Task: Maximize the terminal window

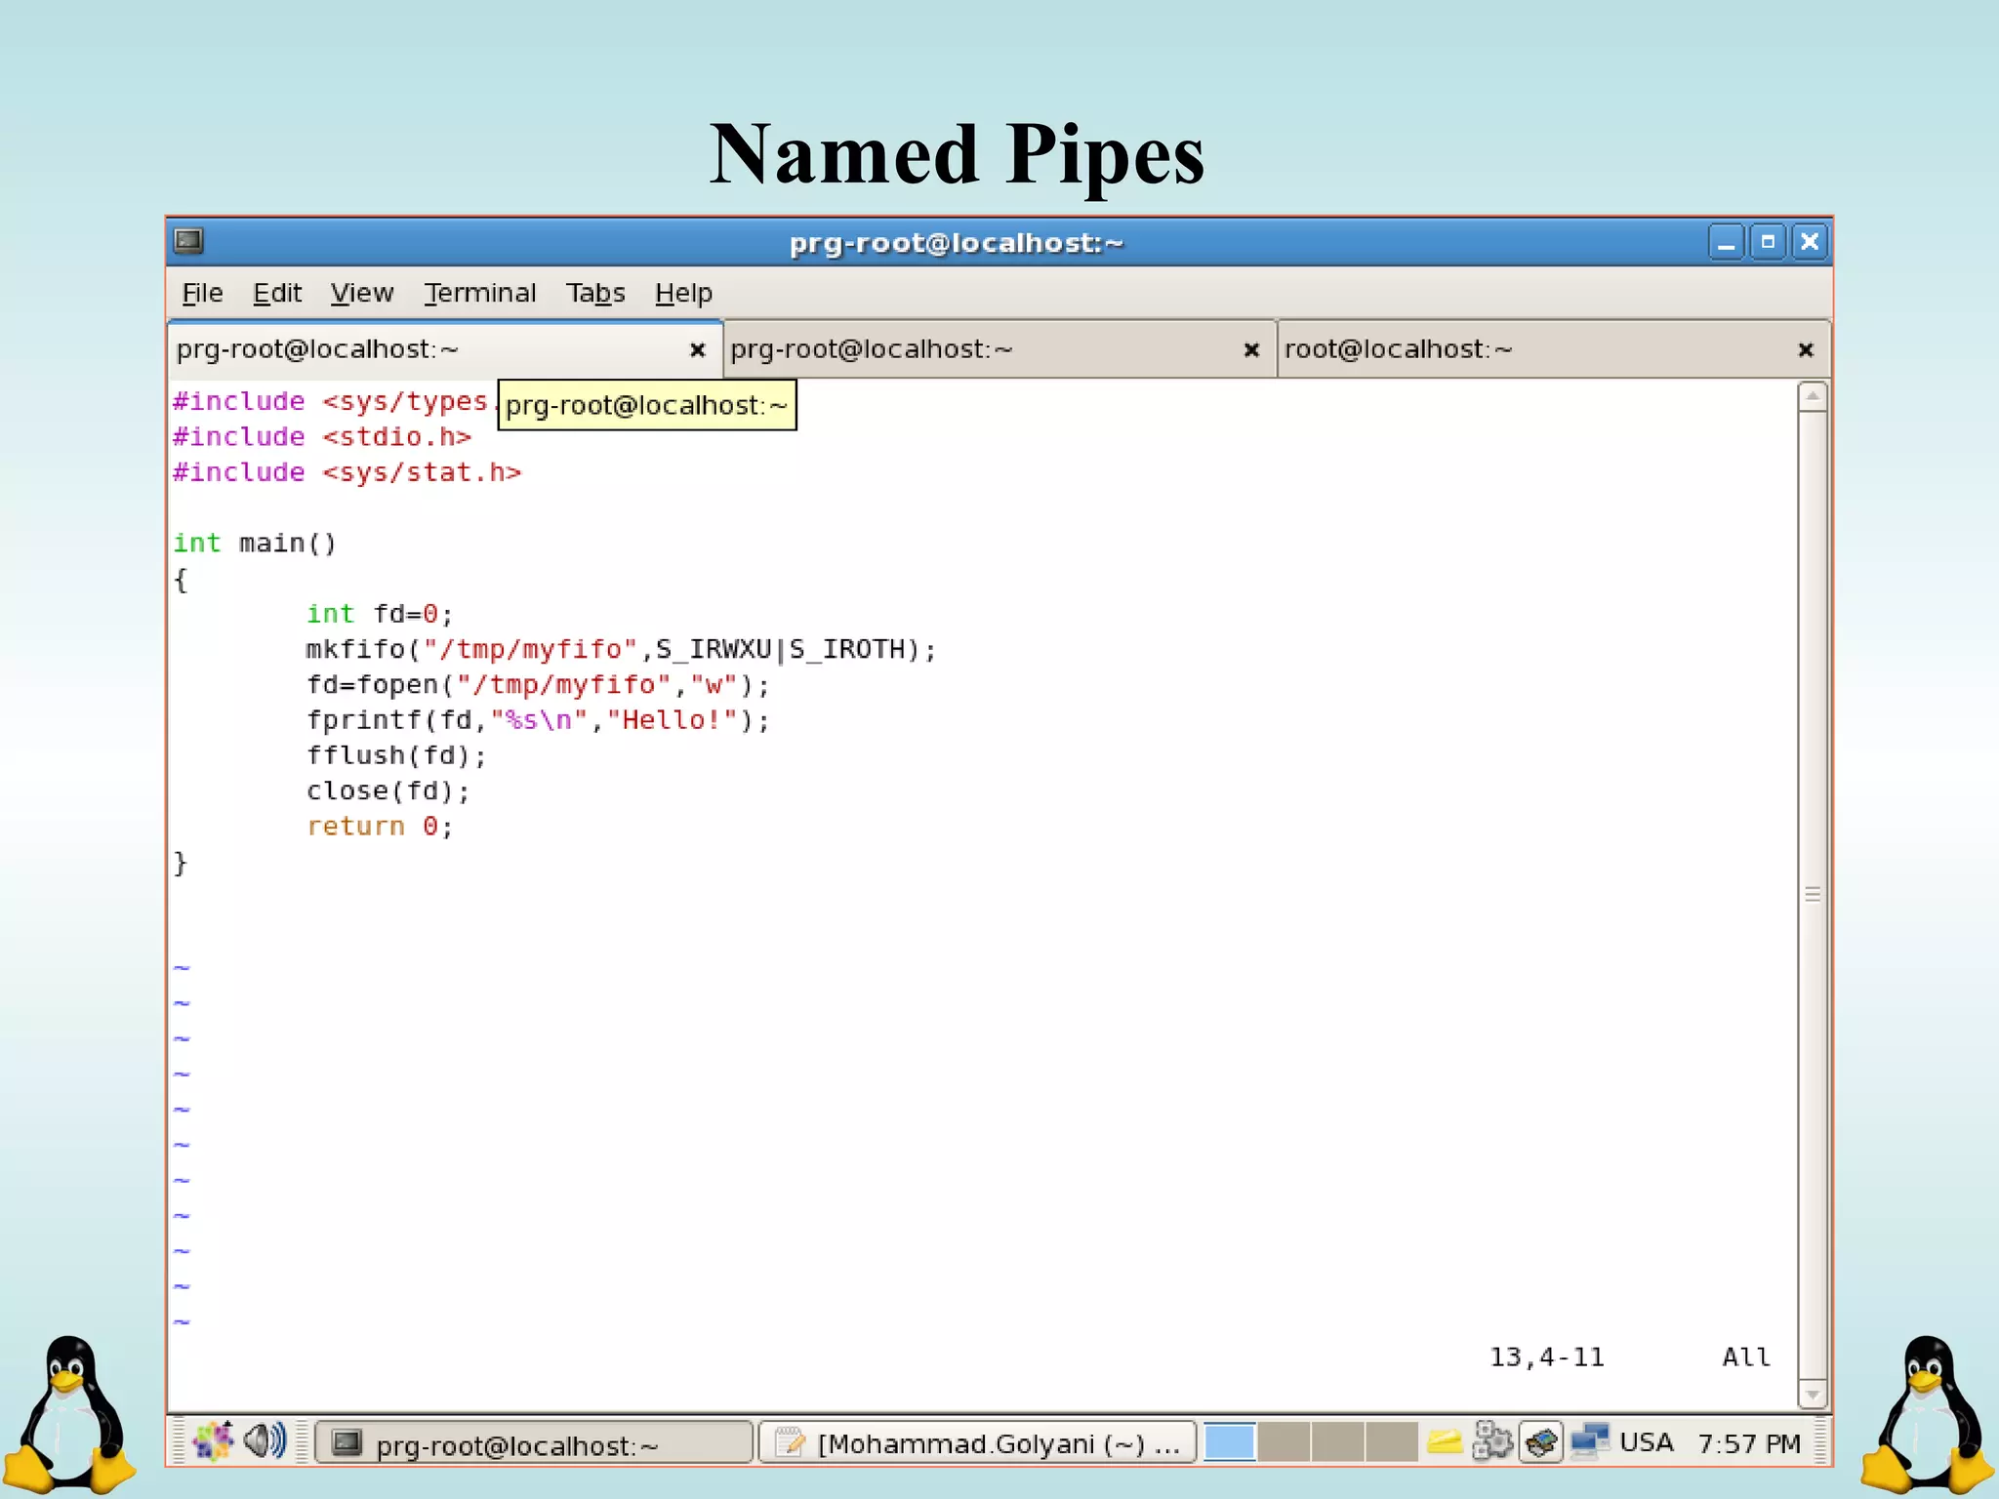Action: point(1768,241)
